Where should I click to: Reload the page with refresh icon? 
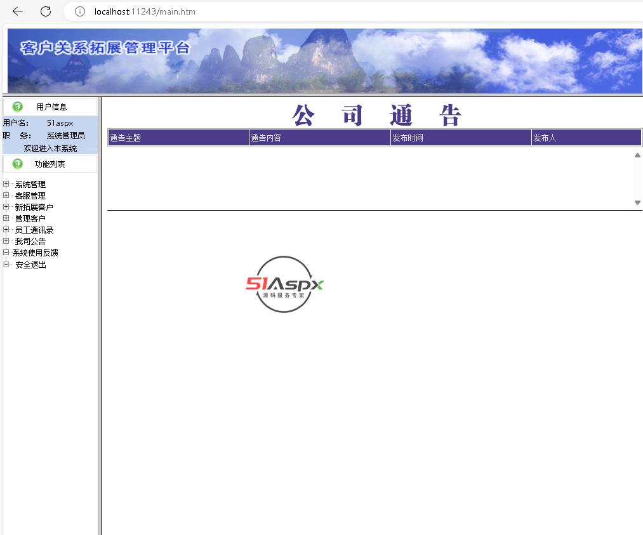pyautogui.click(x=46, y=11)
